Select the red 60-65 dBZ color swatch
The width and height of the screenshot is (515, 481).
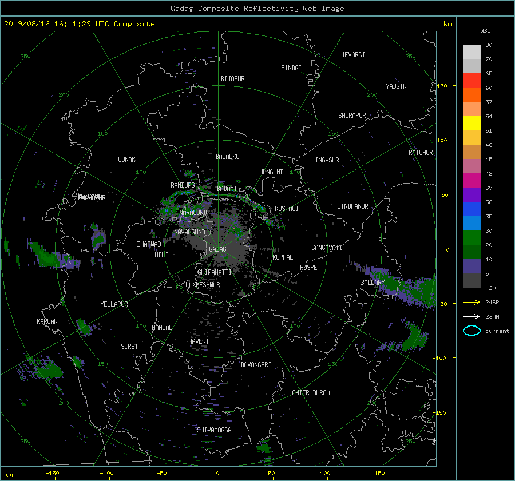click(472, 80)
